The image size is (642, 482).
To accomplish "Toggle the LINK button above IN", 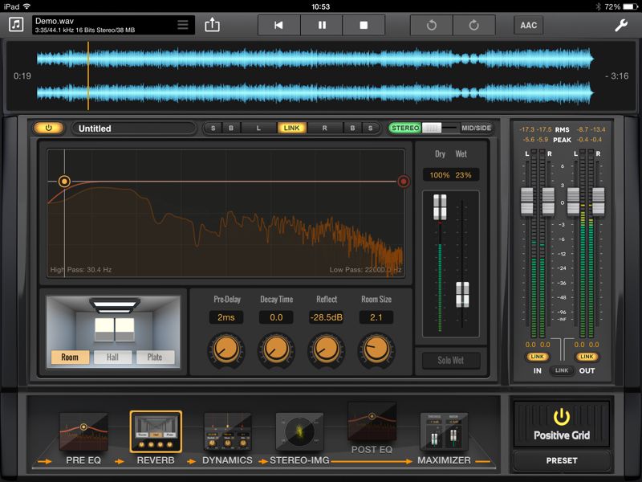I will [x=537, y=357].
